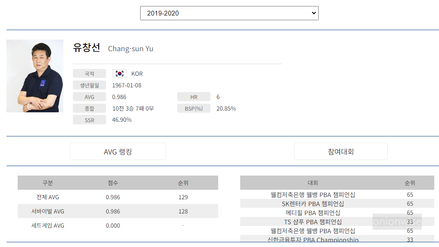Click the player profile photo

(35, 76)
